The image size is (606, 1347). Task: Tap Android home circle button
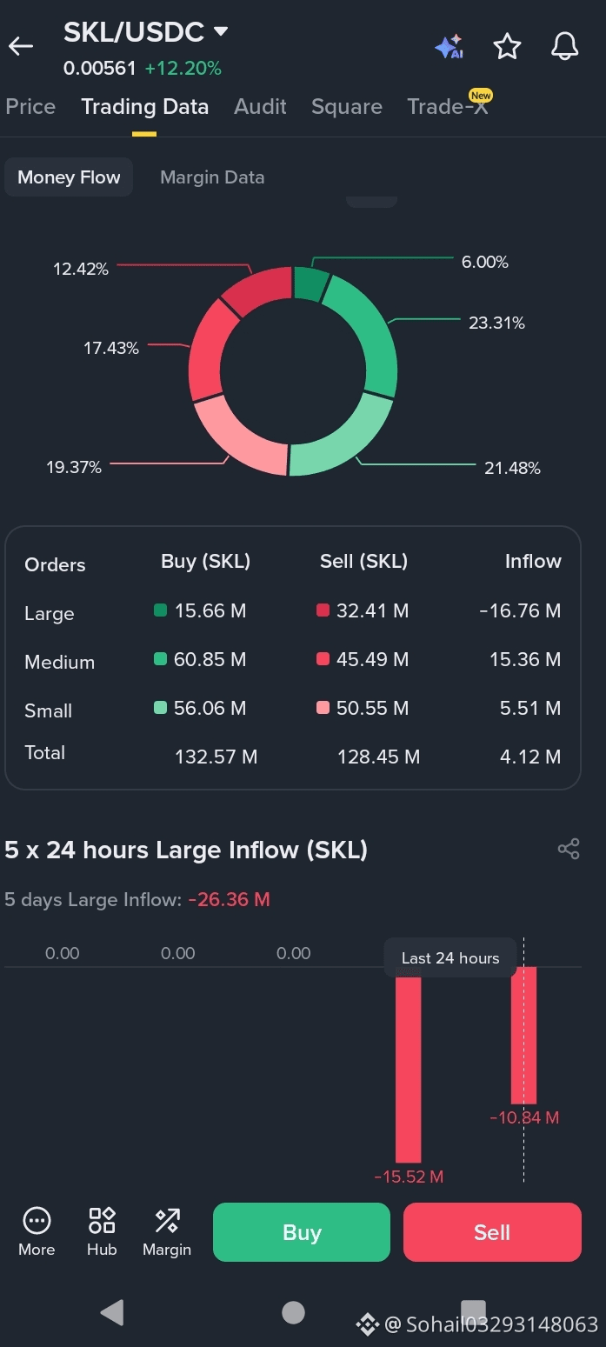[x=294, y=1312]
